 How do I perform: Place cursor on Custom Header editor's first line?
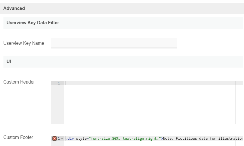tap(143, 83)
